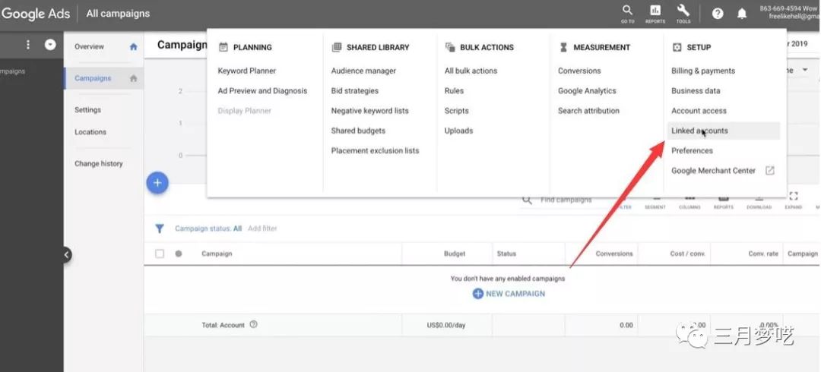Open the filter funnel icon

[x=160, y=229]
